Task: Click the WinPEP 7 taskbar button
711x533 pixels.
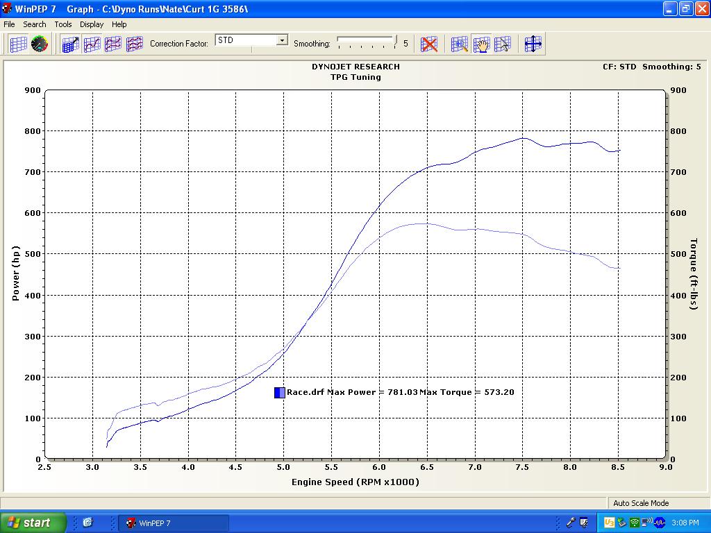Action: coord(174,523)
